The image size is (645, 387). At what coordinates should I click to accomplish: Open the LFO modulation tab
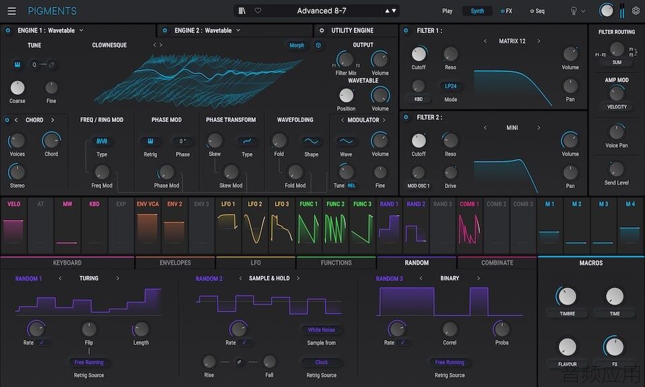click(x=255, y=263)
